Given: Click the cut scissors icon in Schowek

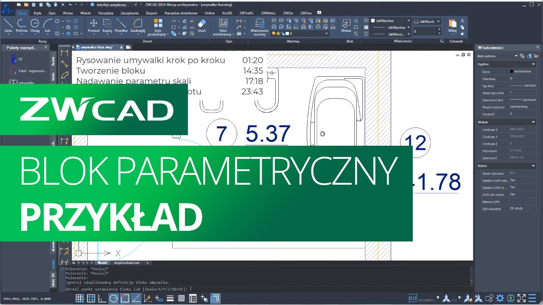Looking at the screenshot, I should coord(462,21).
